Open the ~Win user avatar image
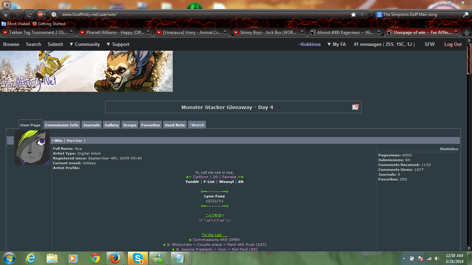Viewport: 472px width, 265px height. click(x=32, y=148)
